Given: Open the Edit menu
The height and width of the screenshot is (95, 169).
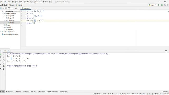Looking at the screenshot, I should [x=5, y=2].
